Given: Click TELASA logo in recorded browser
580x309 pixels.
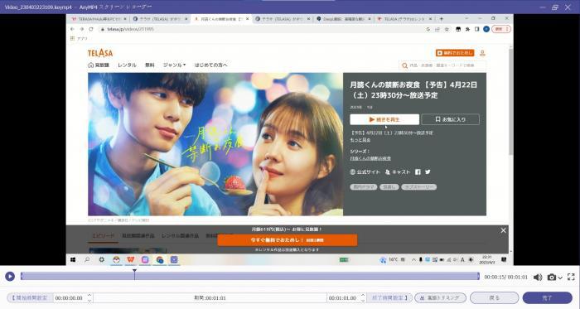Looking at the screenshot, I should click(x=100, y=53).
